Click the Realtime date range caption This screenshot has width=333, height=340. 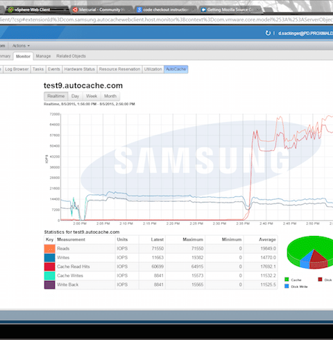pyautogui.click(x=89, y=104)
